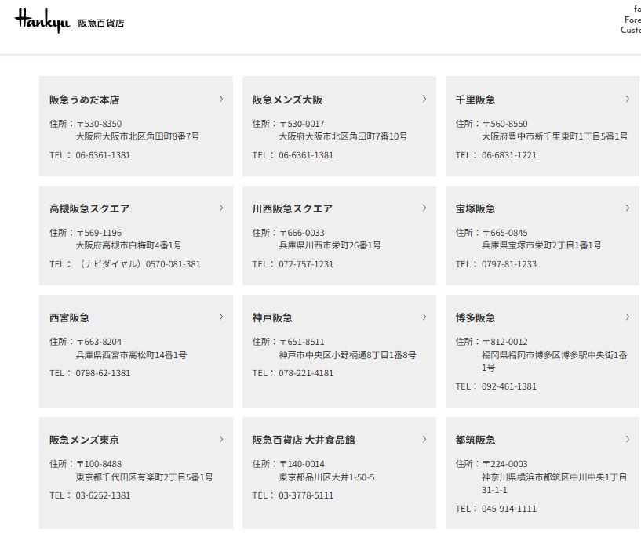Click the 宝塚阪急 telephone 0797-81-1233

pos(509,264)
